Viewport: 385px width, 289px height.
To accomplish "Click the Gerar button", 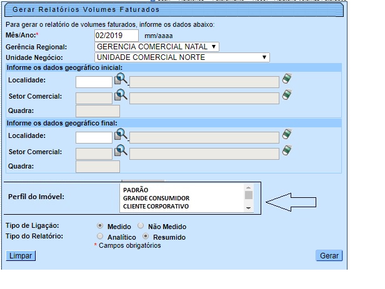I will click(329, 256).
